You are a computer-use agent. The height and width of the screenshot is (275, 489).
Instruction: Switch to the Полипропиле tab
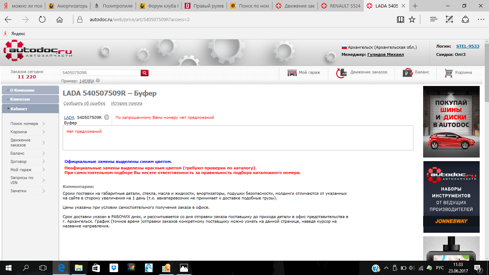coord(113,6)
